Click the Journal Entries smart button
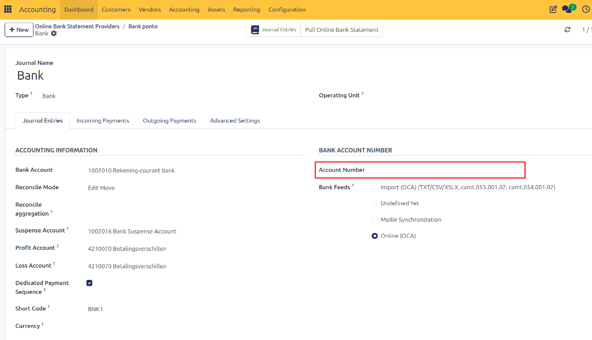The width and height of the screenshot is (592, 340). (x=273, y=30)
